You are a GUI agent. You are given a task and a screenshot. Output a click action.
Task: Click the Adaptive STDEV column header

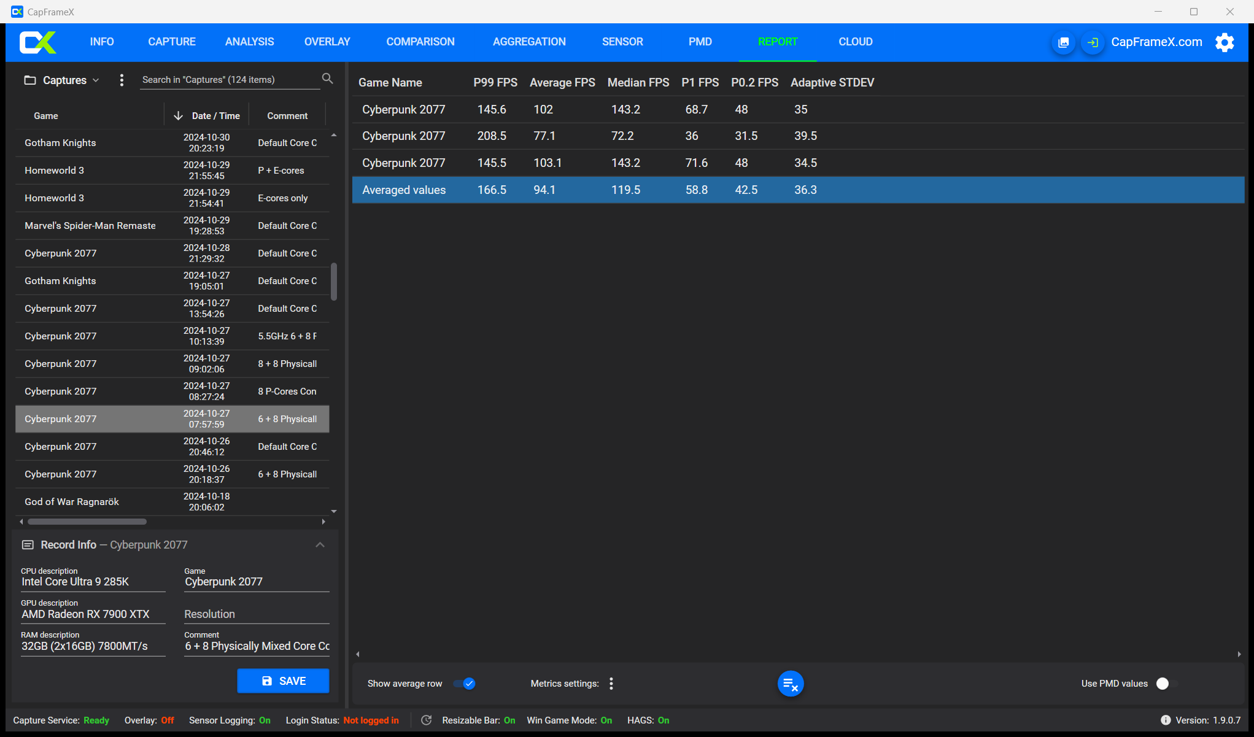(x=832, y=83)
